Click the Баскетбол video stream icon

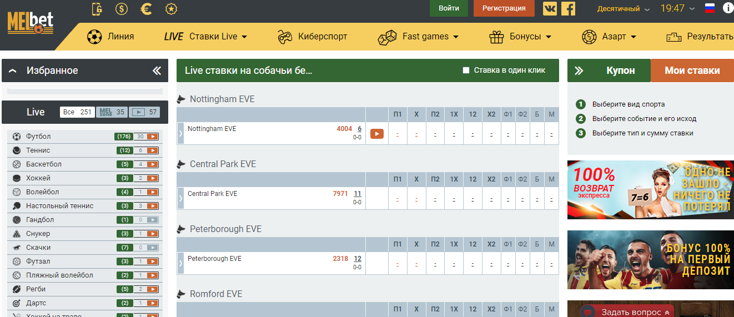click(x=153, y=164)
